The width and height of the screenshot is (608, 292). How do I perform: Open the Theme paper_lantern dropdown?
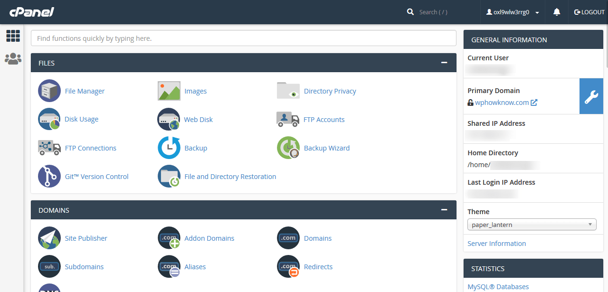532,225
